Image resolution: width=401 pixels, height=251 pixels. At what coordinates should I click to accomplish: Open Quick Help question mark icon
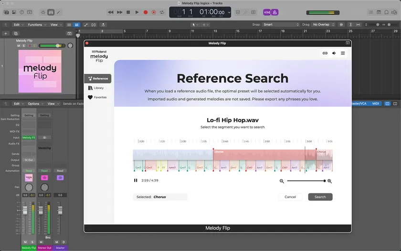(22, 12)
